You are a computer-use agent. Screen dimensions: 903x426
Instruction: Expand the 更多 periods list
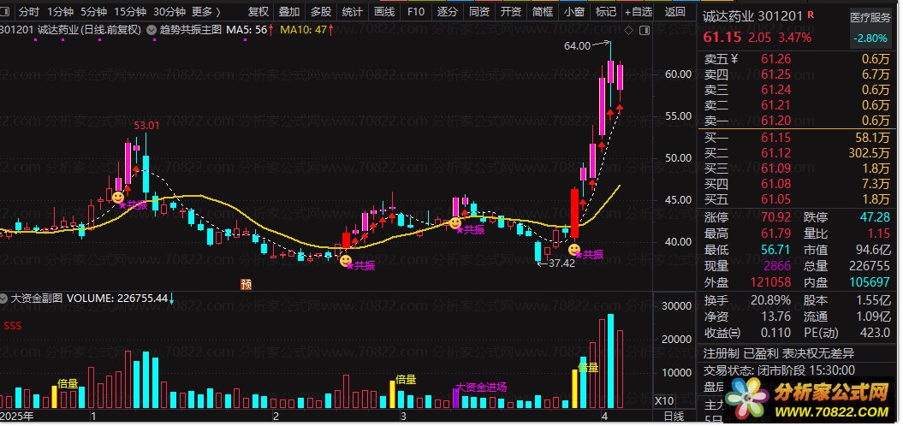pyautogui.click(x=206, y=11)
